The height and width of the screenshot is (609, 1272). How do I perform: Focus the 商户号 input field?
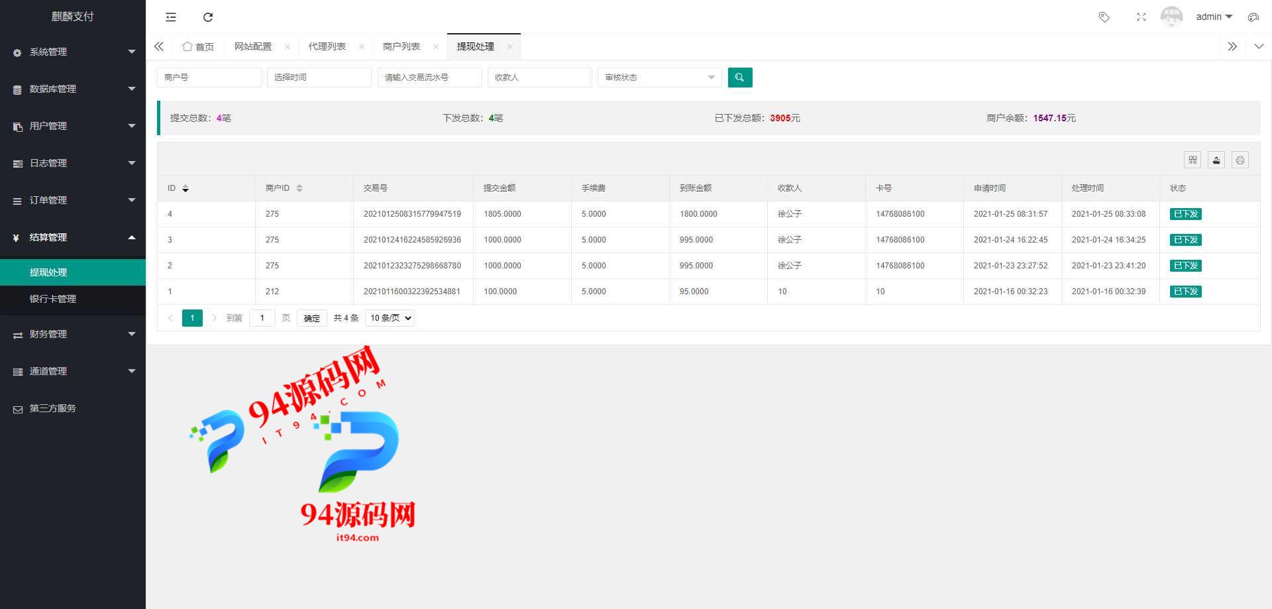point(209,78)
